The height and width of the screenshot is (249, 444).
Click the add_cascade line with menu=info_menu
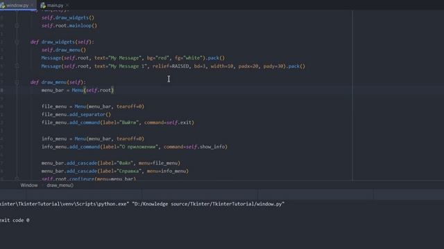tap(115, 171)
